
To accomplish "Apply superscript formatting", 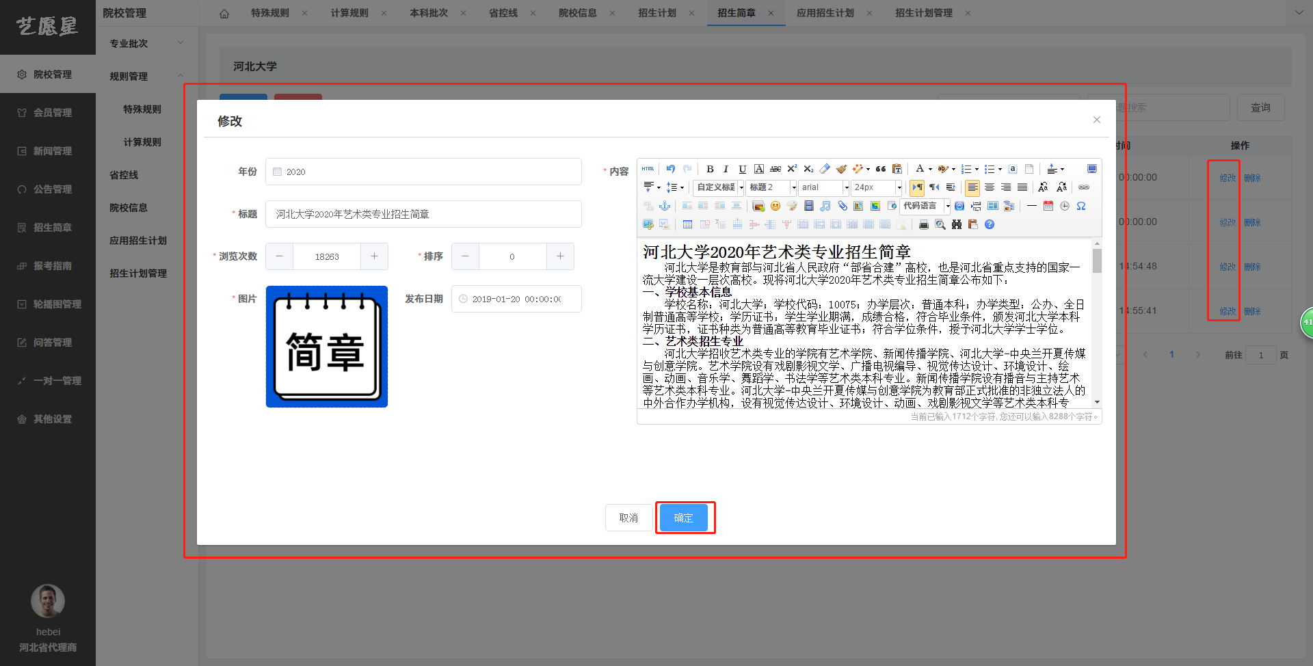I will pos(792,169).
